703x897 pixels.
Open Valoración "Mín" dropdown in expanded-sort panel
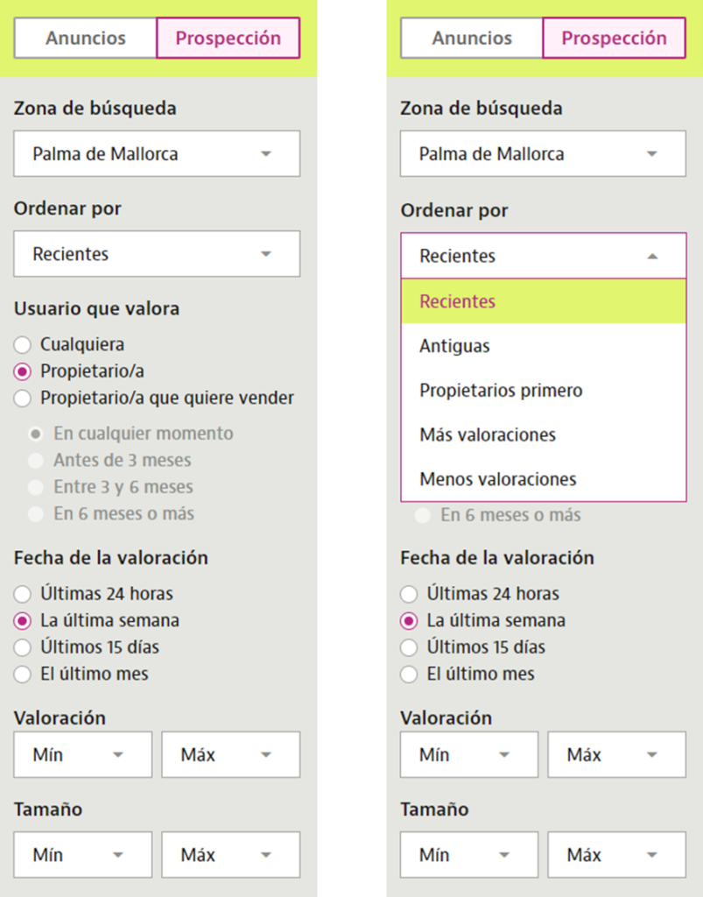click(x=468, y=755)
